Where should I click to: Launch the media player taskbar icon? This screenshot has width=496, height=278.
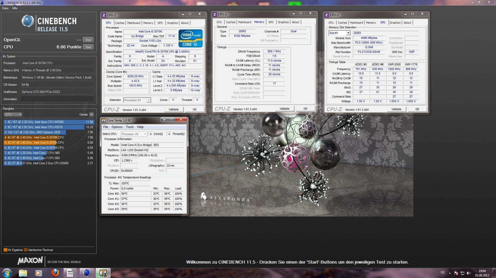coord(39,273)
